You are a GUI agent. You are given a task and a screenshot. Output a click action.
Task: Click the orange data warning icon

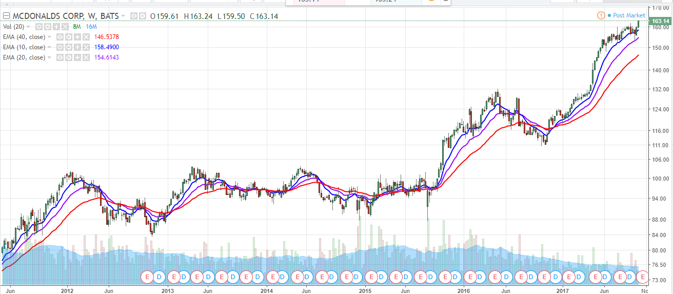click(601, 15)
